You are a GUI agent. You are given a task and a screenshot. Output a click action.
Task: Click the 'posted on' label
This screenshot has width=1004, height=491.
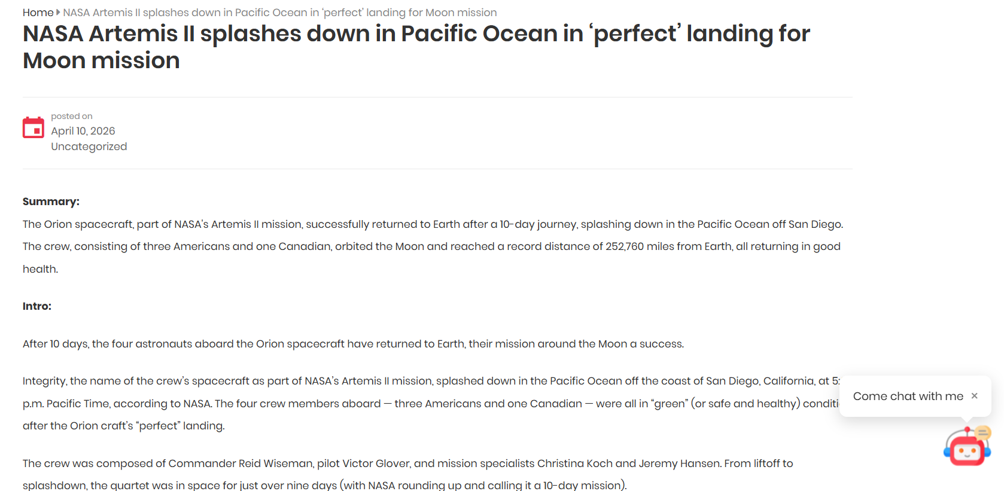(72, 116)
